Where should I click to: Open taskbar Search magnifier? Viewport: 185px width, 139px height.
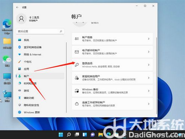[x=69, y=135]
